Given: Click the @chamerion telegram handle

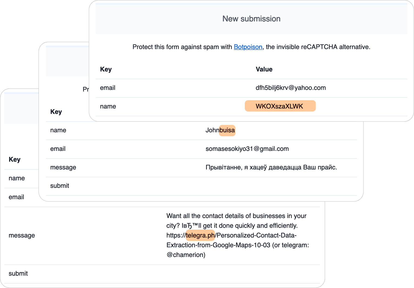Looking at the screenshot, I should (186, 255).
